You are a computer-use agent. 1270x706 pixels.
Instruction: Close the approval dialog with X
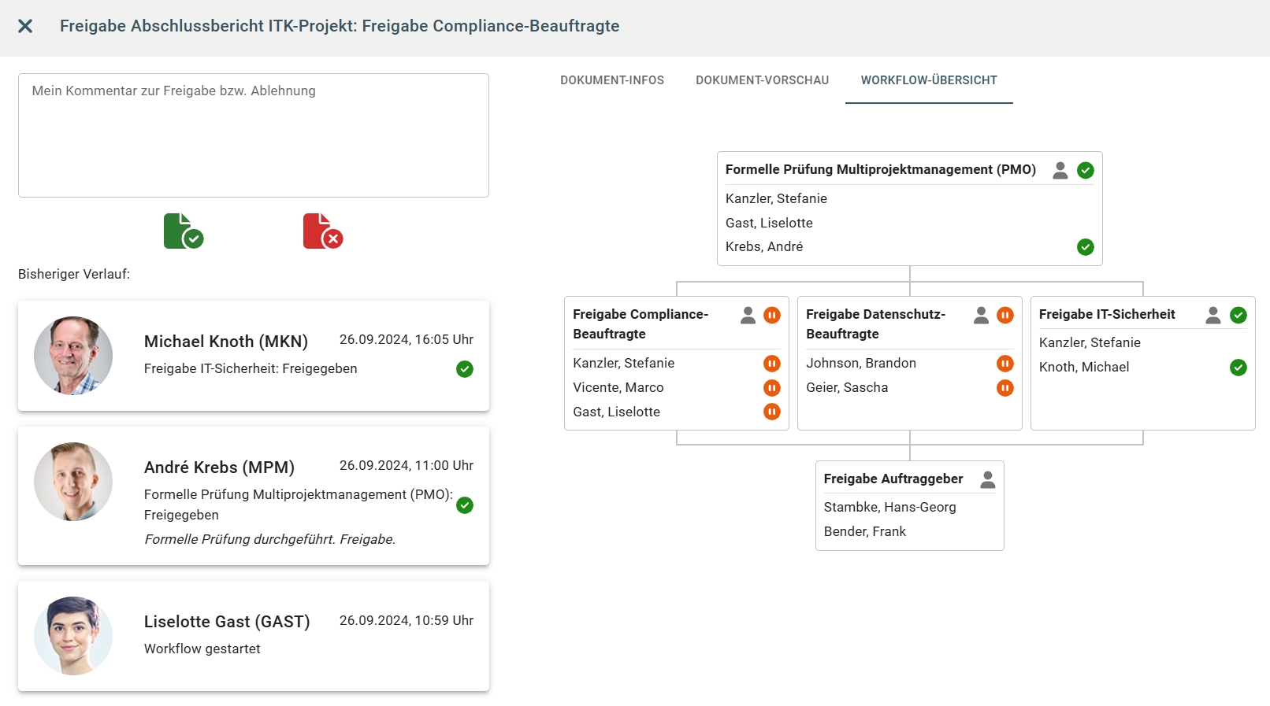pos(25,26)
